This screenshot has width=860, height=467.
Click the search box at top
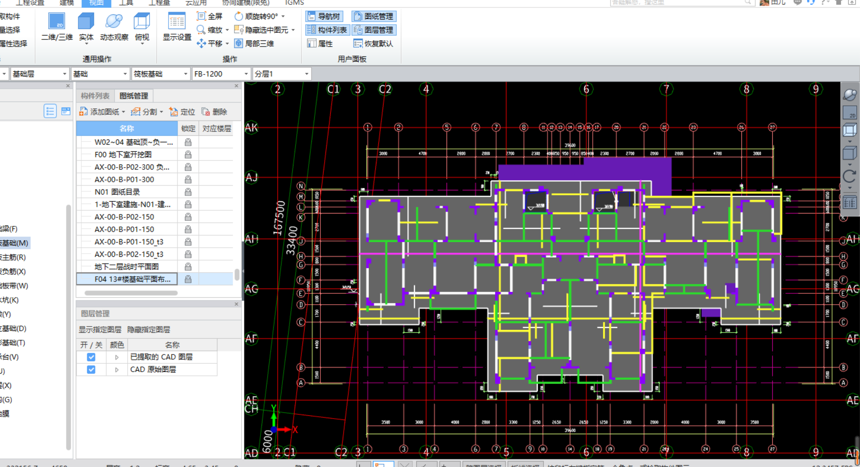tap(682, 3)
